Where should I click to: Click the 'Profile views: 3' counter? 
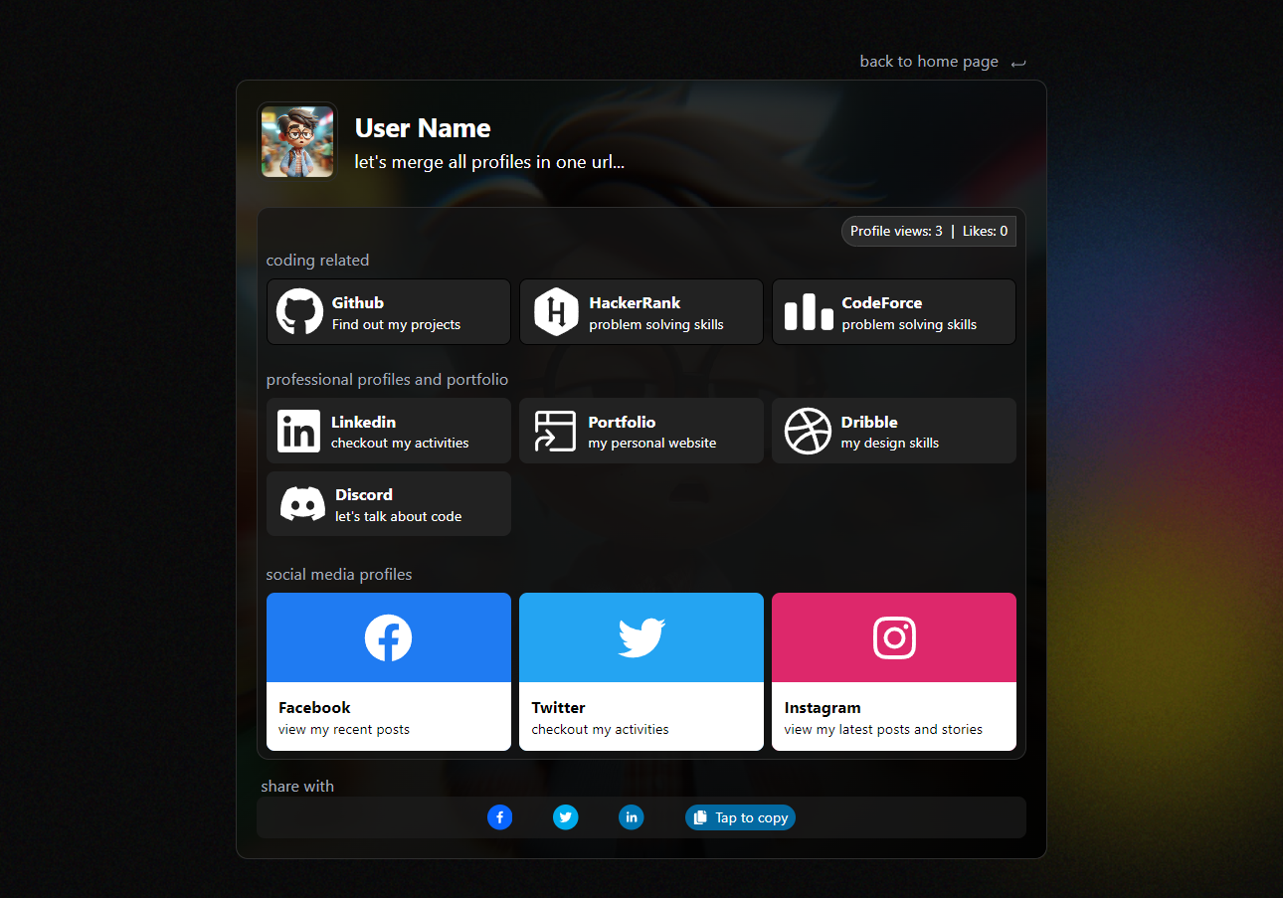pos(896,231)
